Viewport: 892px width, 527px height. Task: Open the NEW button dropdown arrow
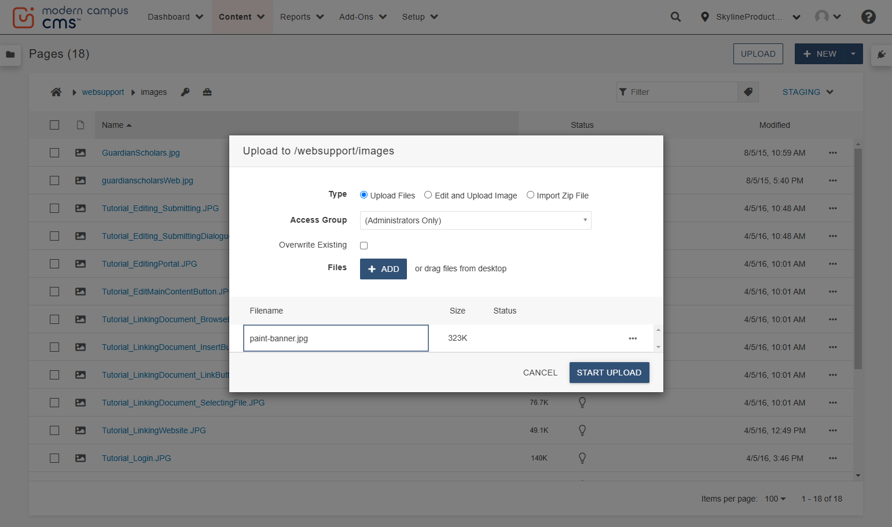(x=853, y=54)
